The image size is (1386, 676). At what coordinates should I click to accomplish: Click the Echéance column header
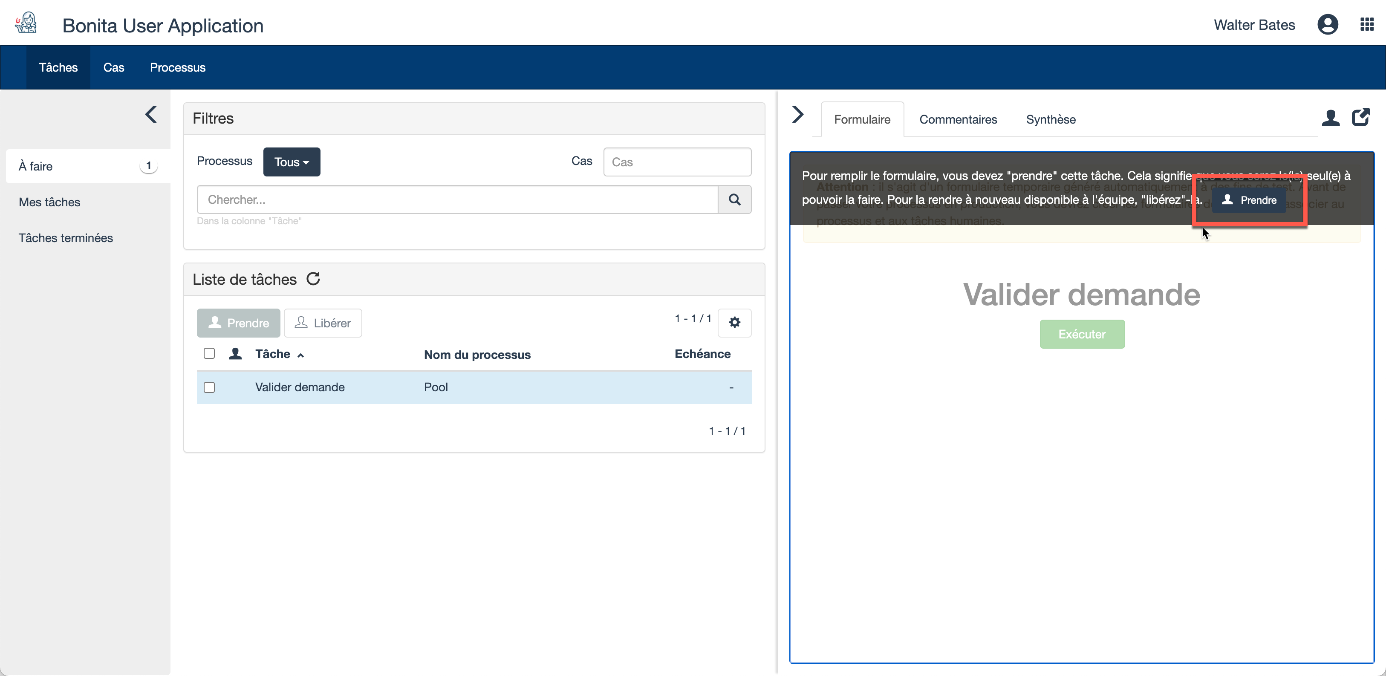(x=703, y=354)
